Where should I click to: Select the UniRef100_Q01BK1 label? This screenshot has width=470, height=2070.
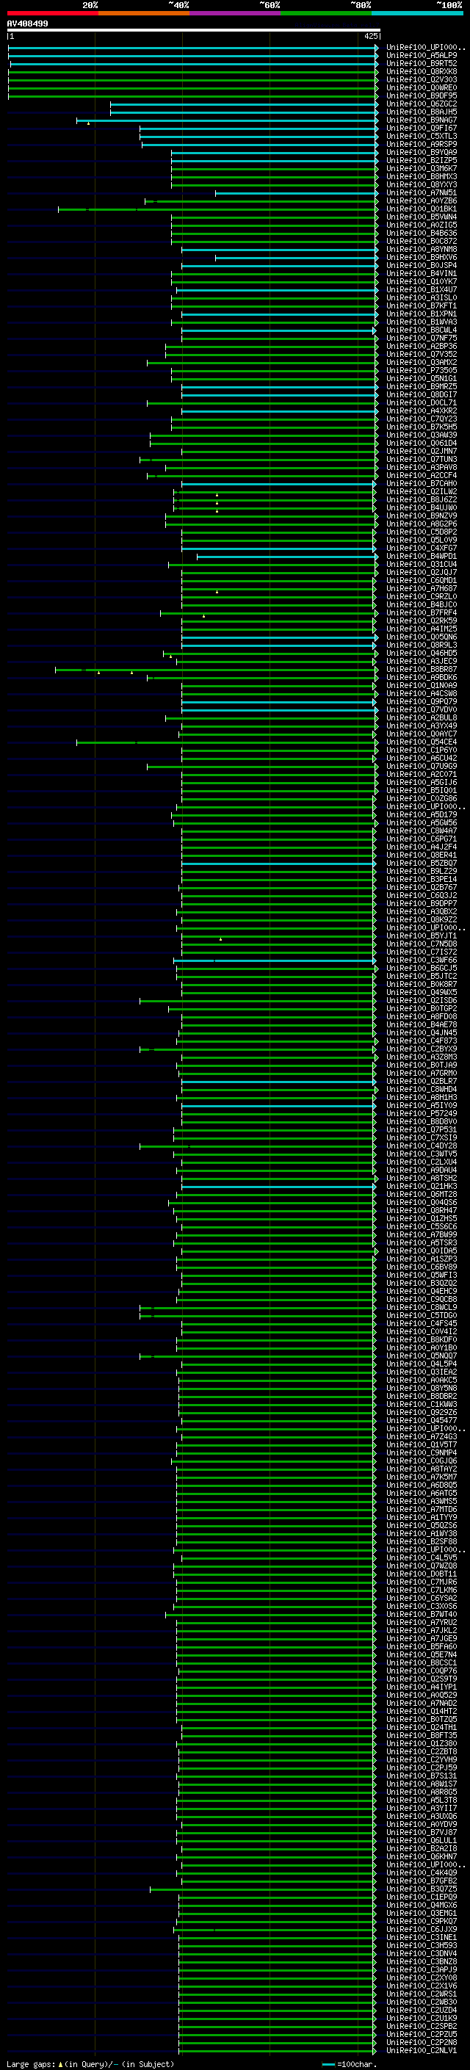coord(422,209)
